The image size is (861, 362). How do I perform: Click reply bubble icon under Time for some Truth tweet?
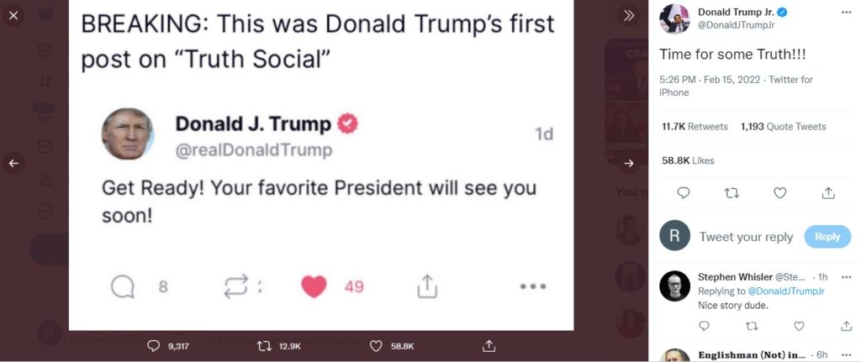(x=683, y=192)
